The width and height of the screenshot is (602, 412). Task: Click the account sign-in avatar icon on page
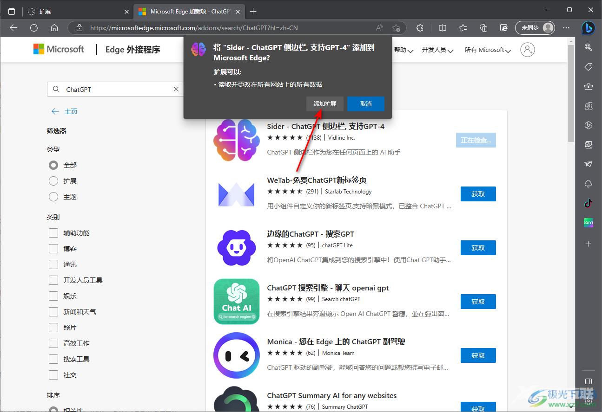528,50
